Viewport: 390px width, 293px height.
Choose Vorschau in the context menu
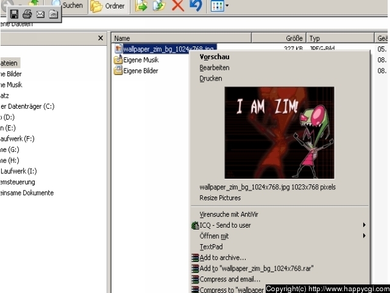(x=214, y=57)
